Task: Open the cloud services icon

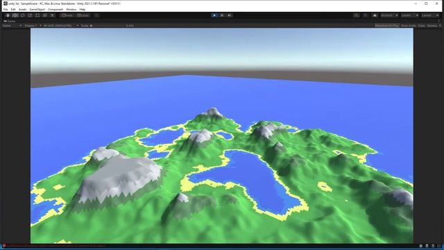Action: tap(375, 15)
